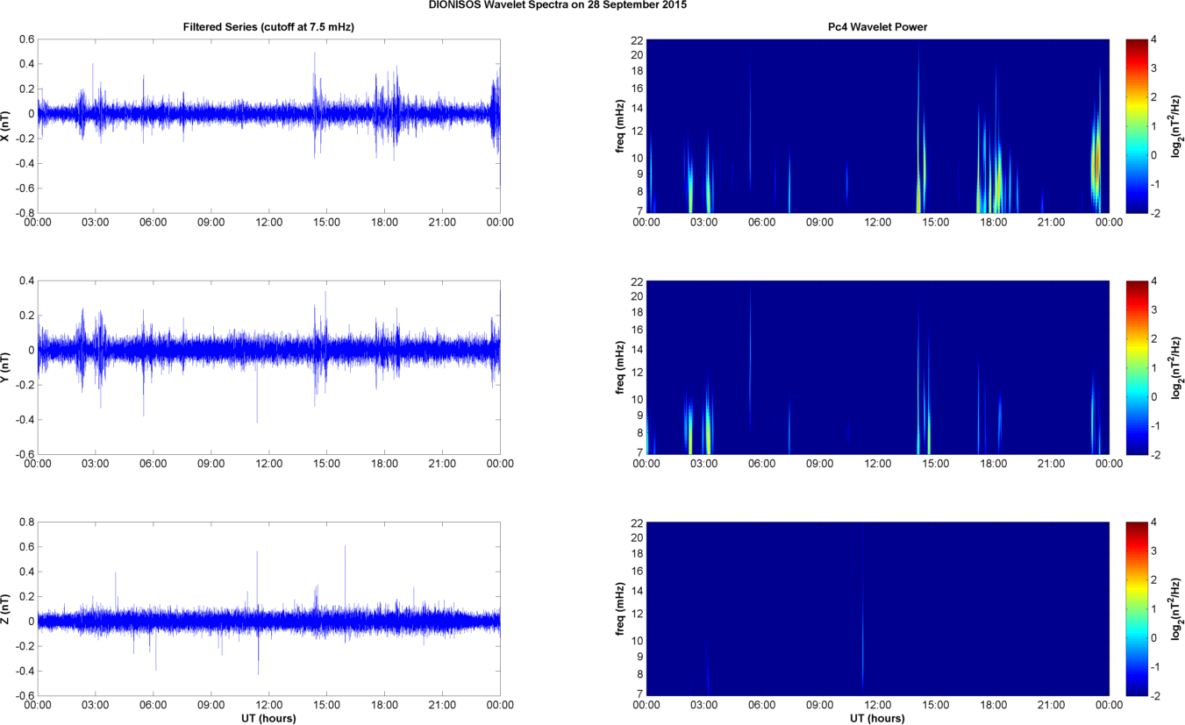Click the log2(nT²/Hz) label of the top colorbar
The height and width of the screenshot is (725, 1185).
pos(1177,125)
